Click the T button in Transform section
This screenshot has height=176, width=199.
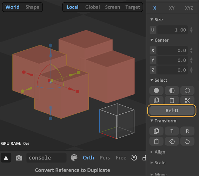pyautogui.click(x=172, y=131)
